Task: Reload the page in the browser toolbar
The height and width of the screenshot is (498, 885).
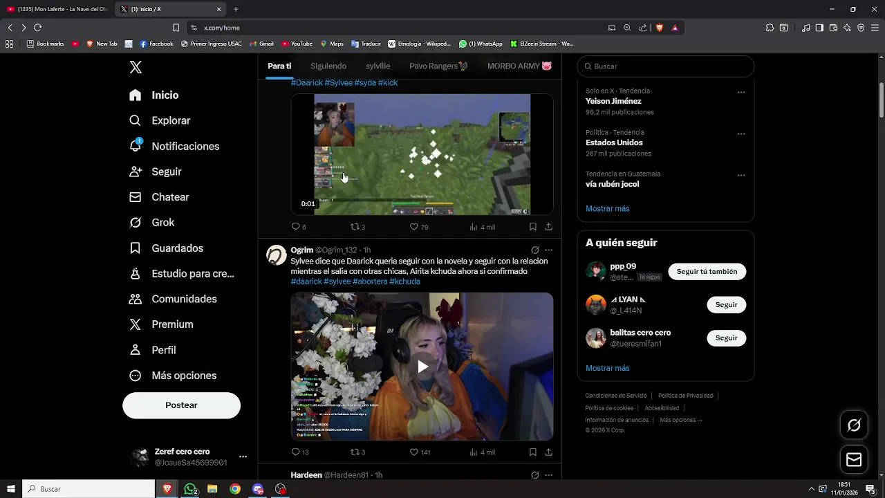Action: pyautogui.click(x=37, y=28)
